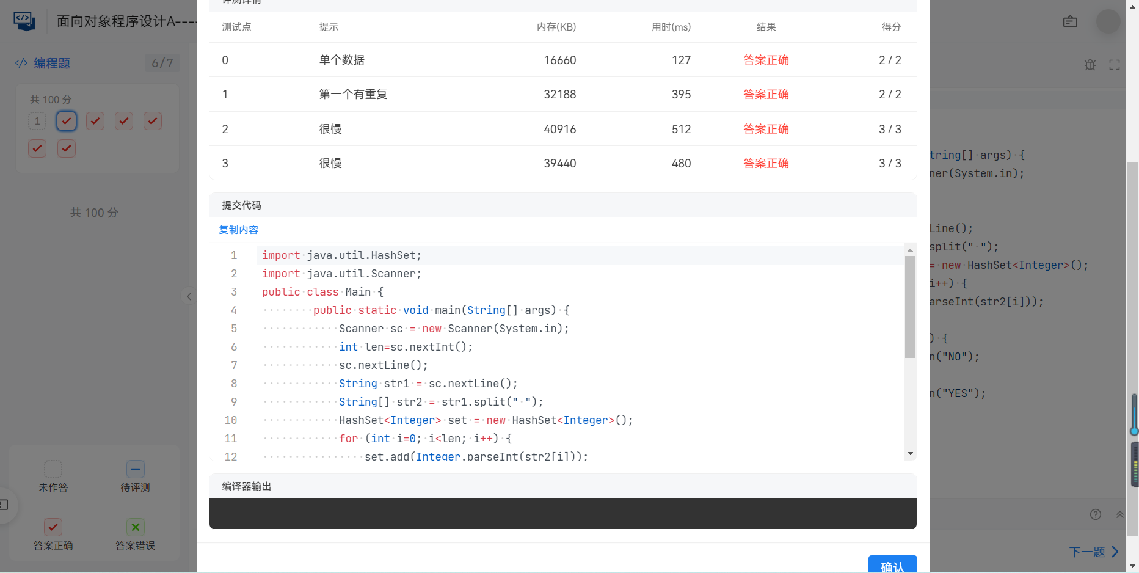Click time value 395
The width and height of the screenshot is (1139, 573).
(682, 94)
